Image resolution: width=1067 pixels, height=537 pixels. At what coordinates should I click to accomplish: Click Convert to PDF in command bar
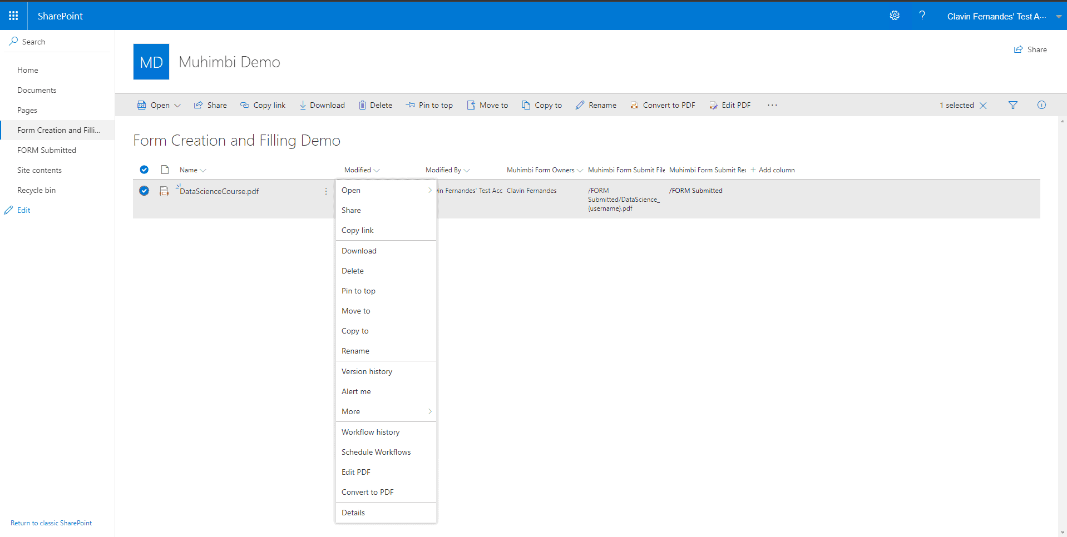(x=663, y=105)
